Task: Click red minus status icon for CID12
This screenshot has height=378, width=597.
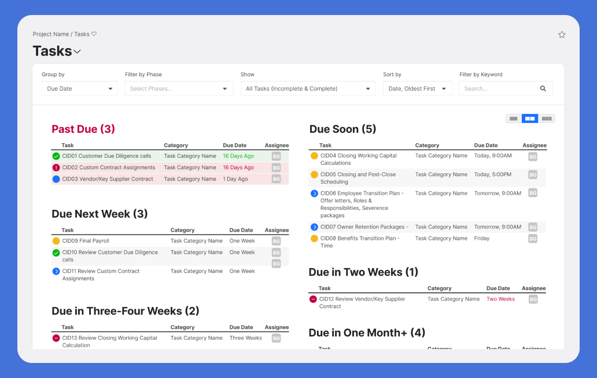Action: click(313, 299)
